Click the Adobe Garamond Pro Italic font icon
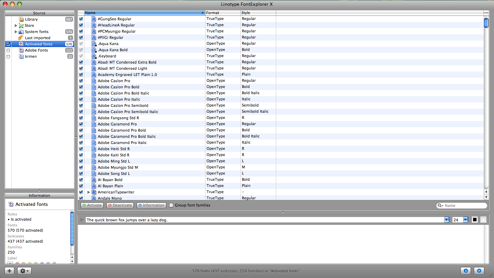Viewport: 494px width, 278px height. (x=94, y=143)
